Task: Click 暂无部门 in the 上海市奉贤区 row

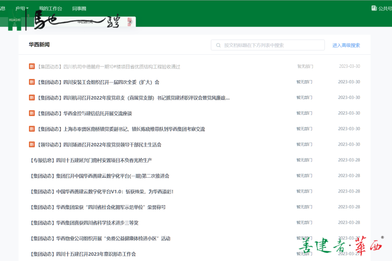Action: (304, 129)
